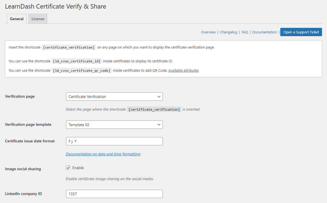Viewport: 327px width, 203px height.
Task: Click the [certificate_verification] code in the field hint
Action: pos(154,109)
